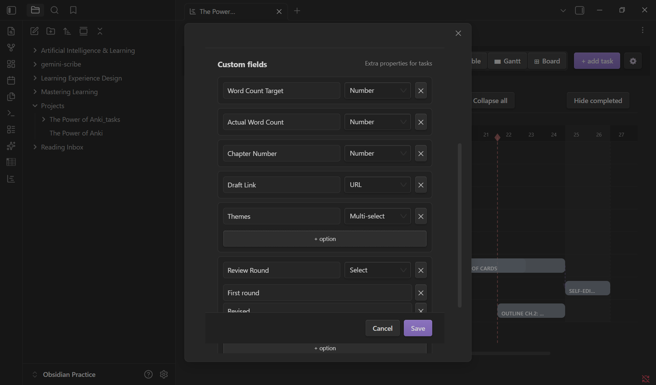
Task: Click the add task button
Action: coord(597,61)
